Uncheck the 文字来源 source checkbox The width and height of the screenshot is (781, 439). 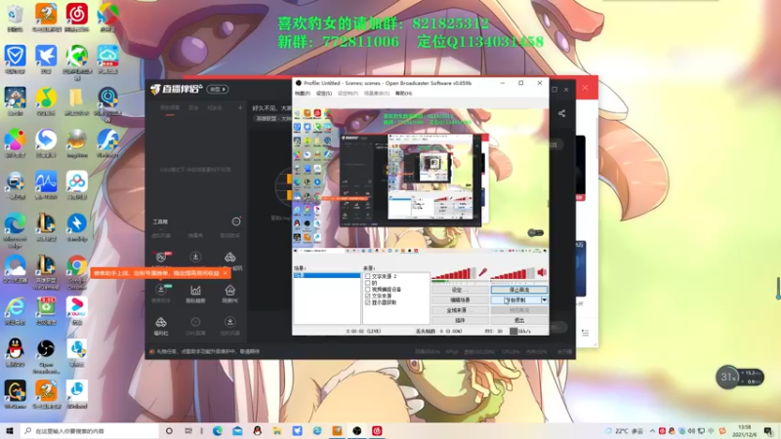point(368,296)
